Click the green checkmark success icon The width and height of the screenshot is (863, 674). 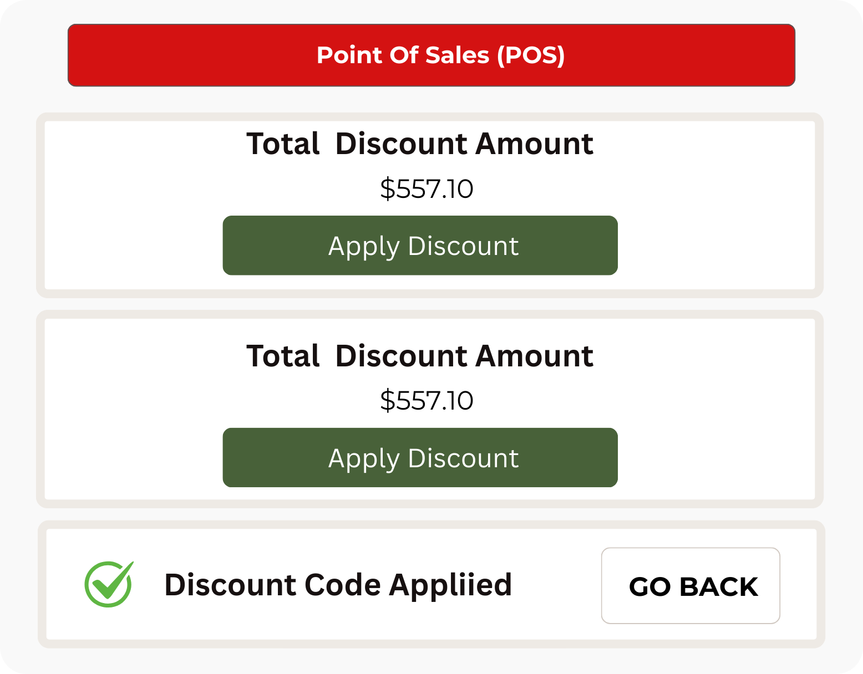click(109, 584)
